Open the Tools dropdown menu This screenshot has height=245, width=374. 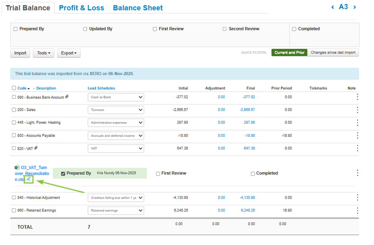click(x=43, y=53)
